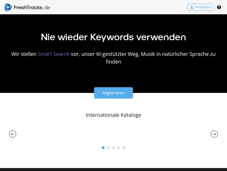The height and width of the screenshot is (171, 227).
Task: Click the blue Registrieren button
Action: [x=113, y=93]
